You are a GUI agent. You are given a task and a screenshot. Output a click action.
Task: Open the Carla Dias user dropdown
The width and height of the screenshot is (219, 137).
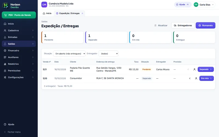204,5
